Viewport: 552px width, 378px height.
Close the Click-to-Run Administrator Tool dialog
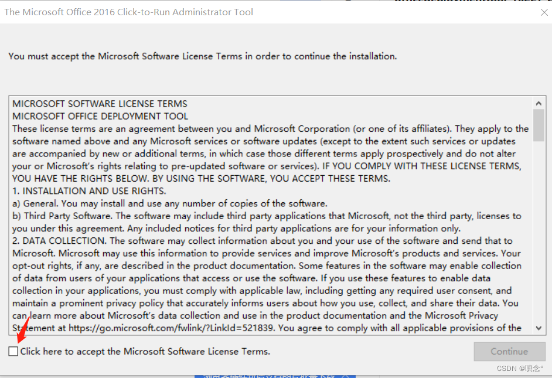tap(544, 12)
